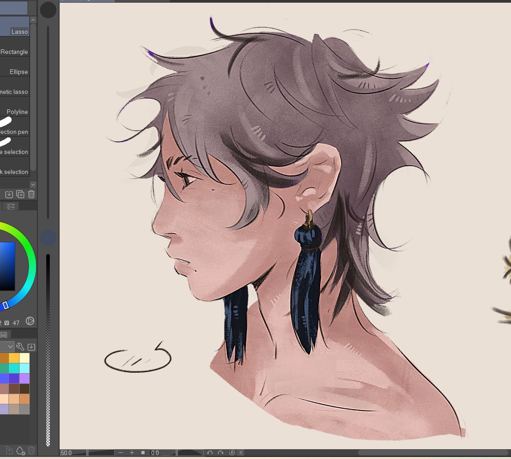This screenshot has height=459, width=511.
Task: Click the replace color icon below palette
Action: [x=9, y=451]
